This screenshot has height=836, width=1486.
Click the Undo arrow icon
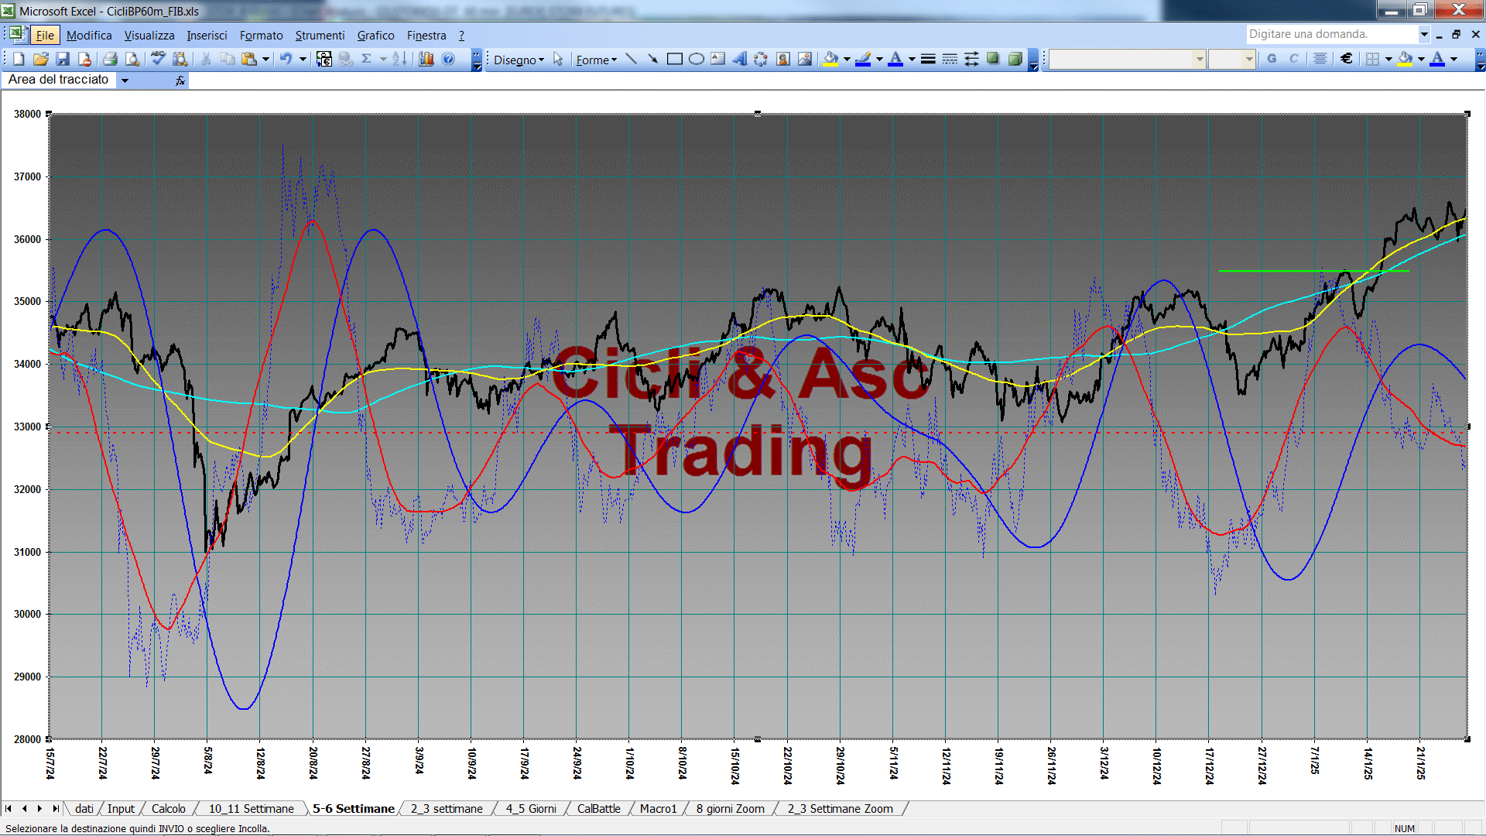286,59
